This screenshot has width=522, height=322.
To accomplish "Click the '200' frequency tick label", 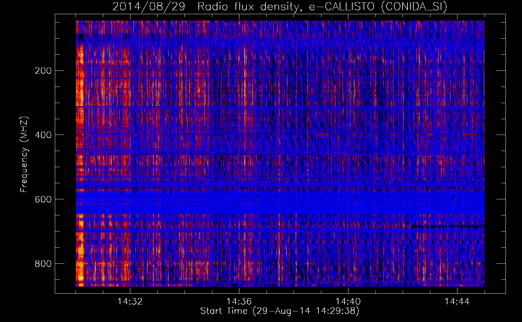I will [x=43, y=71].
